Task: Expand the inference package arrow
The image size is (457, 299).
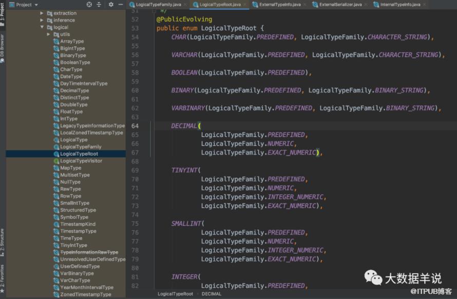Action: pos(42,20)
